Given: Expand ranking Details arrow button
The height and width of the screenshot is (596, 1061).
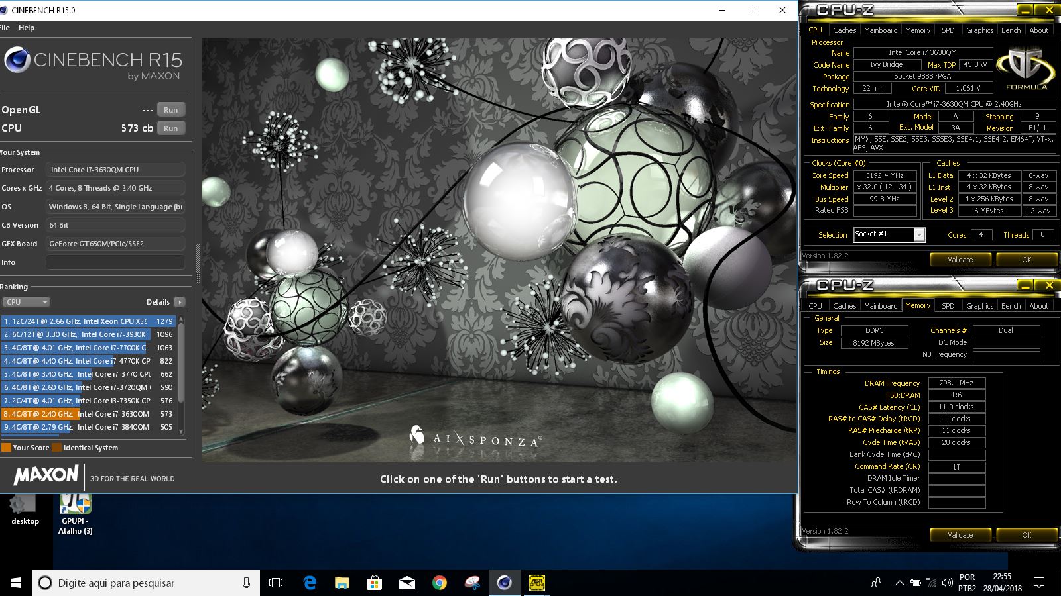Looking at the screenshot, I should pos(180,302).
